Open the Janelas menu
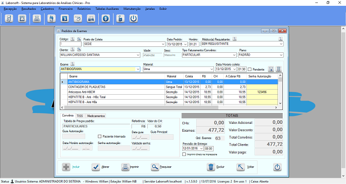The height and width of the screenshot is (184, 346). coord(150,9)
